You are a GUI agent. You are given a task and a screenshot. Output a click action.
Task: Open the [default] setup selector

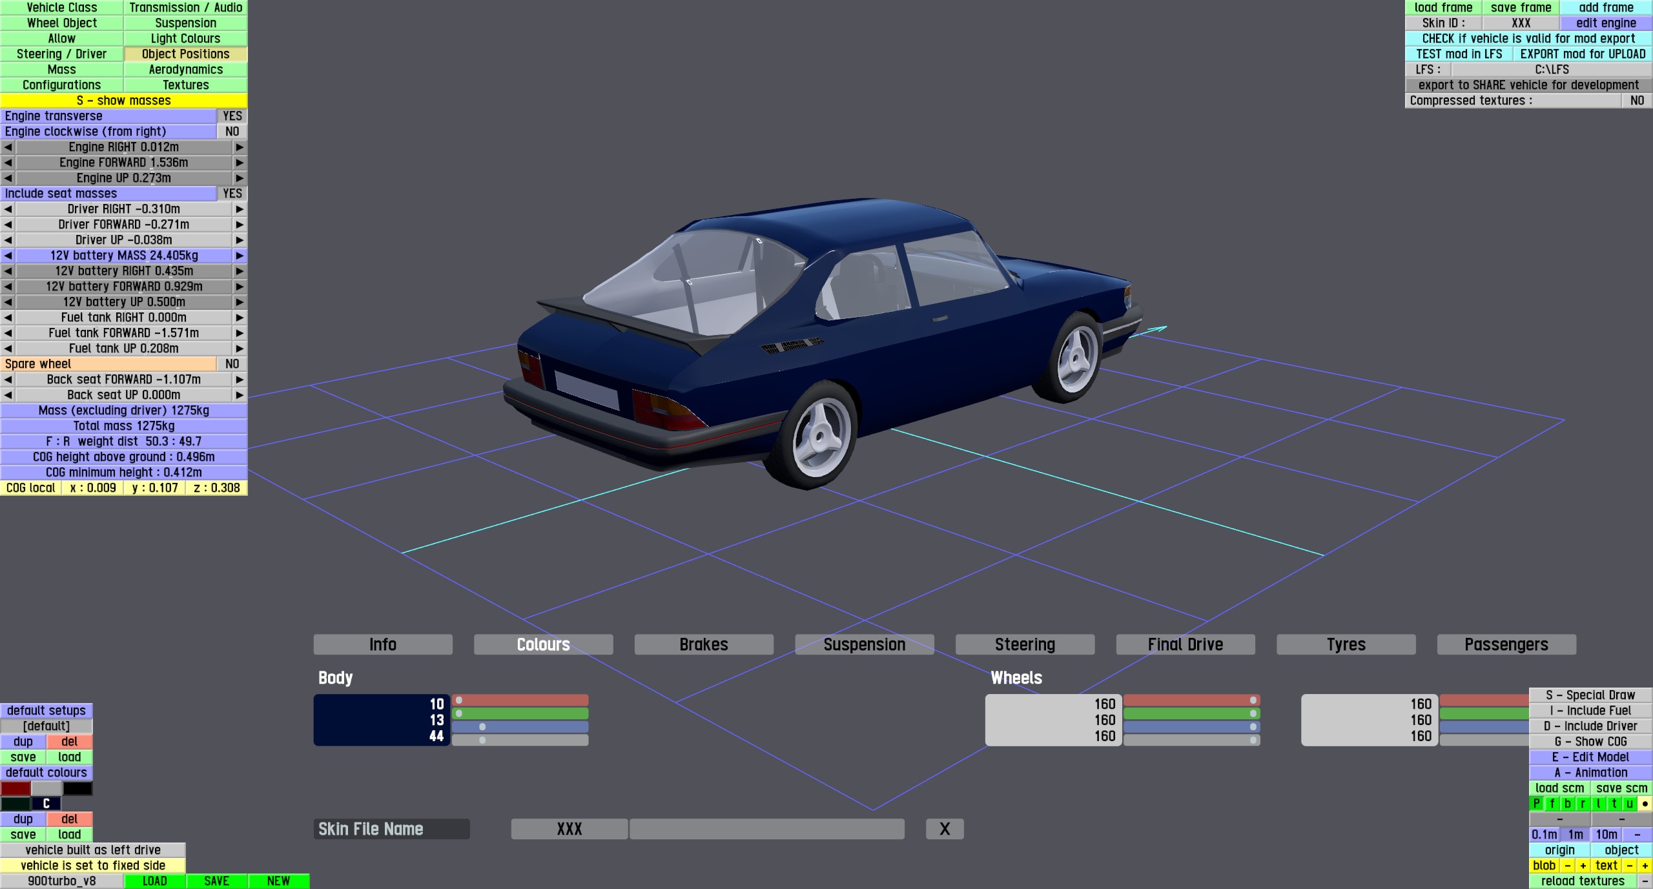click(x=46, y=726)
